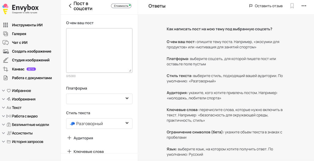Open the three-dots more options menu
314x161 pixels.
click(x=304, y=6)
